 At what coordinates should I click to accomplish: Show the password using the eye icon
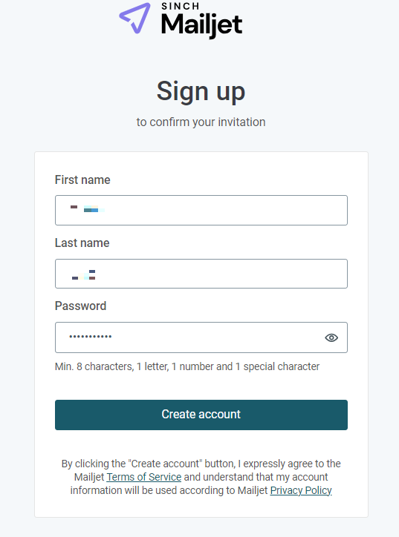[331, 337]
